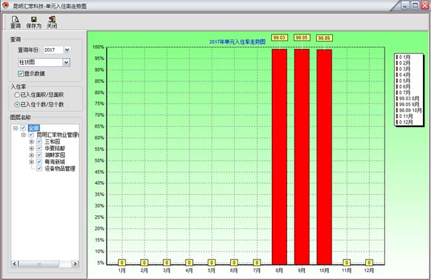
Task: Uncheck the 华夏铭都 checkbox
Action: pyautogui.click(x=39, y=148)
